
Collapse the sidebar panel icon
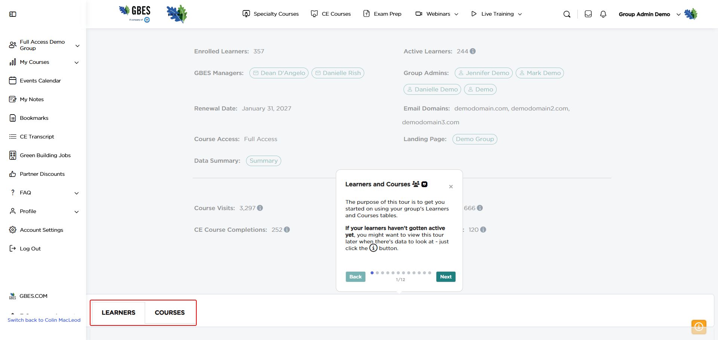[13, 14]
